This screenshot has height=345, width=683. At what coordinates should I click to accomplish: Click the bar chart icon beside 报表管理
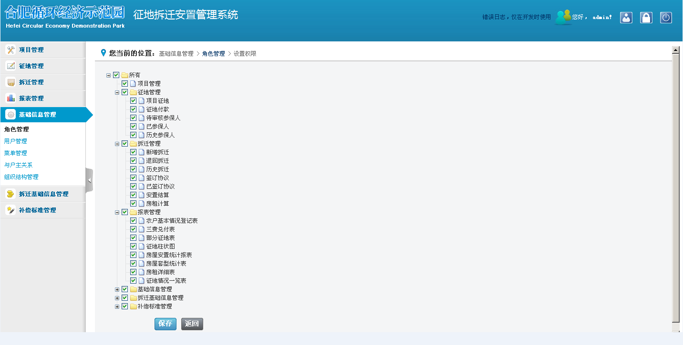(x=10, y=99)
